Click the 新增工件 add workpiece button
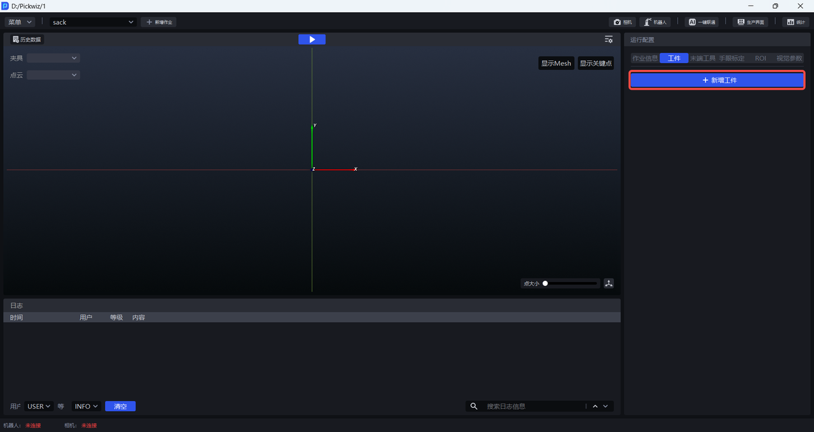Screen dimensions: 814x432 (x=717, y=81)
